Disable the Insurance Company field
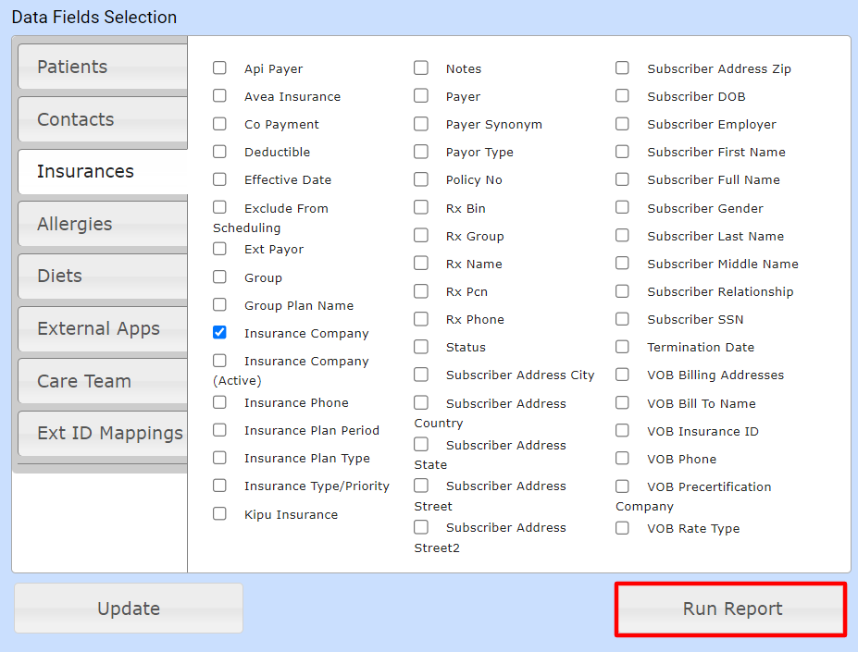The height and width of the screenshot is (652, 858). point(219,332)
